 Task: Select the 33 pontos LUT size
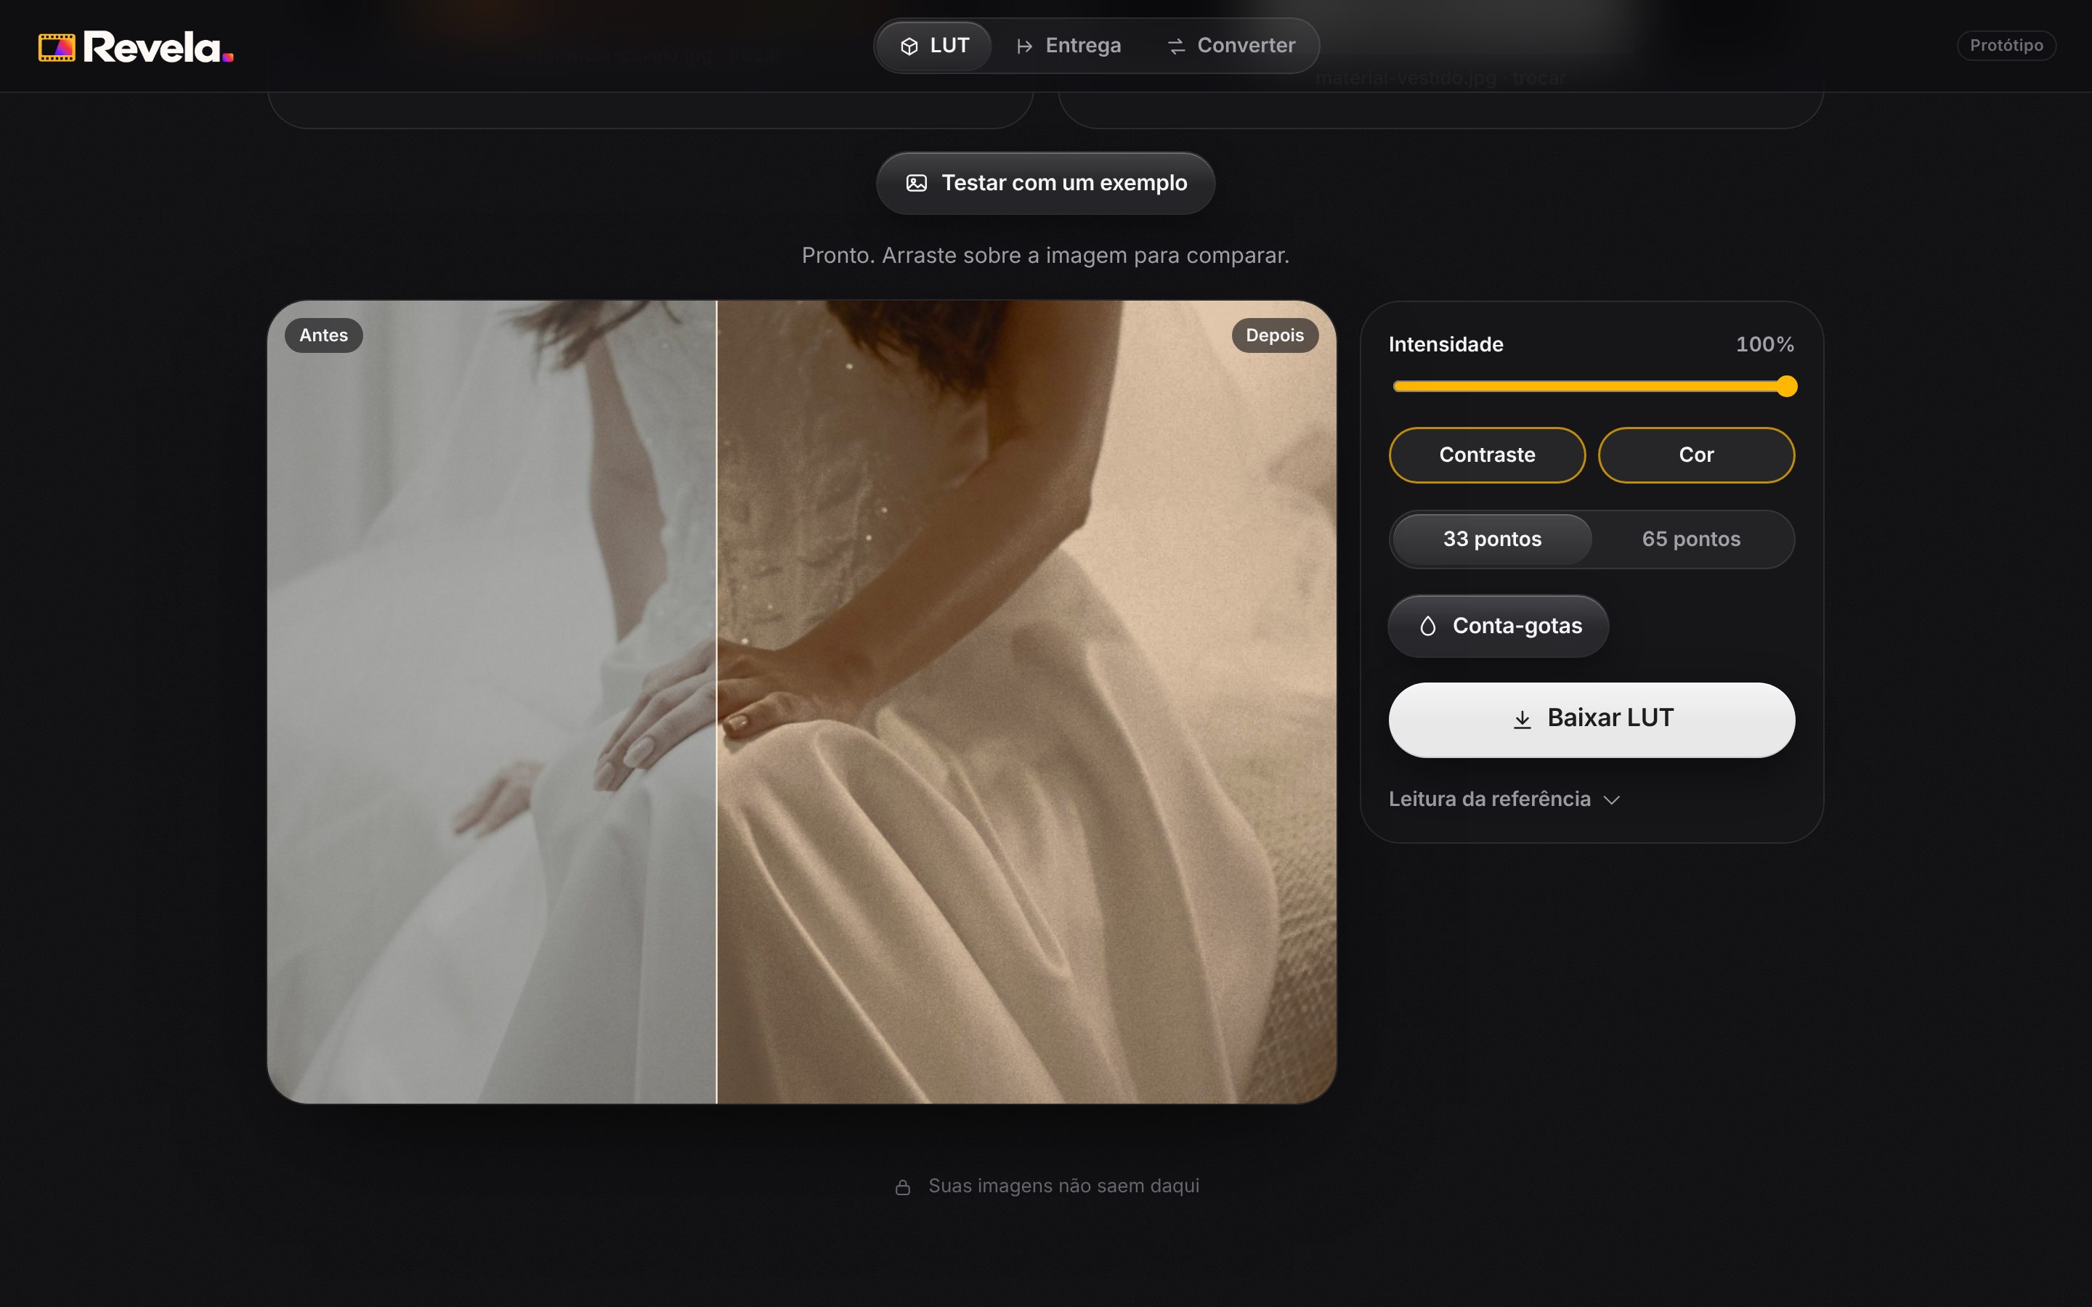[1492, 540]
